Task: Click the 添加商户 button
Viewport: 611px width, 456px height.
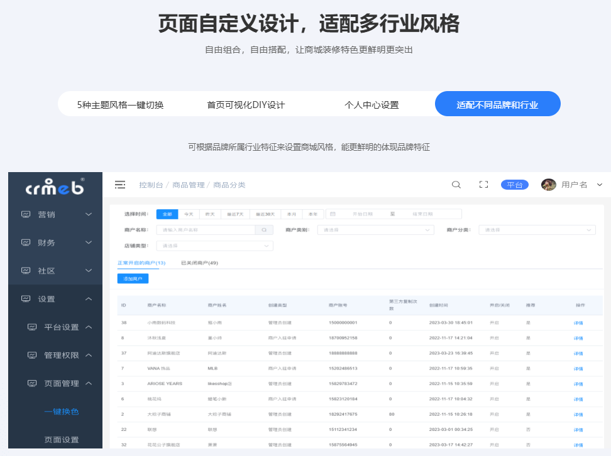Action: [133, 278]
